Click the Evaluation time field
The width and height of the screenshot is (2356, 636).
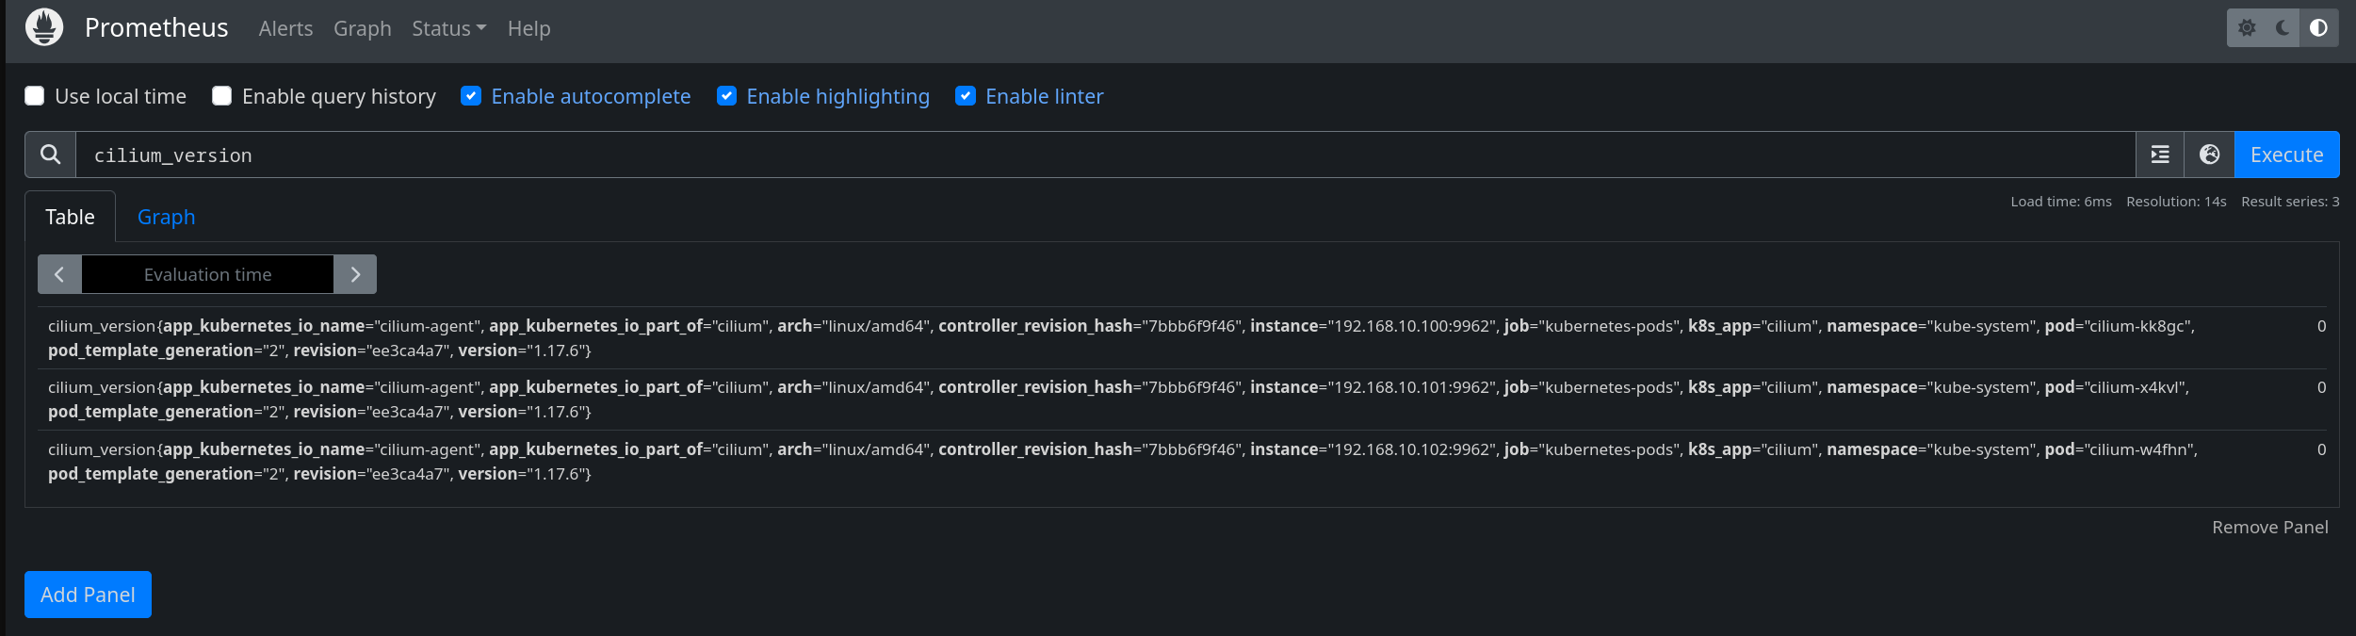pyautogui.click(x=207, y=274)
